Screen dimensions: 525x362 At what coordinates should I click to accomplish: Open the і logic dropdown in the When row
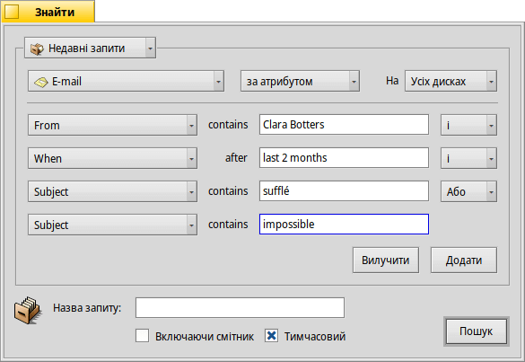[468, 158]
